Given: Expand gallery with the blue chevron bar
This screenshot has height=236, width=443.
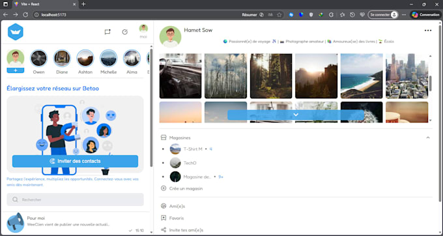Looking at the screenshot, I should [x=296, y=115].
